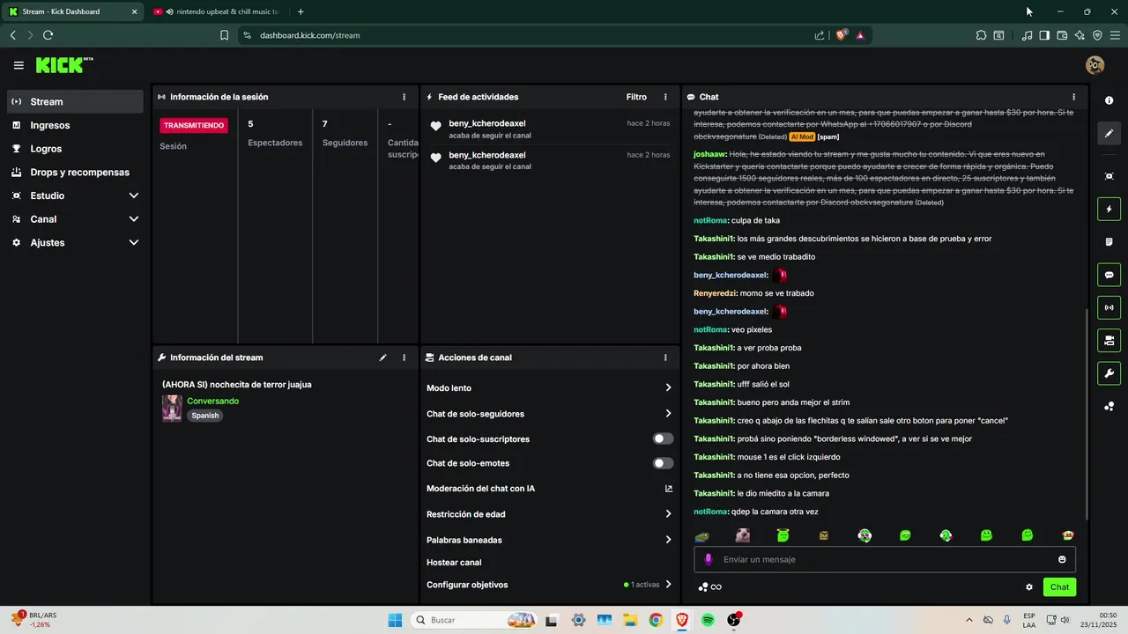
Task: Open options menu for Acciones de canal
Action: click(x=665, y=358)
